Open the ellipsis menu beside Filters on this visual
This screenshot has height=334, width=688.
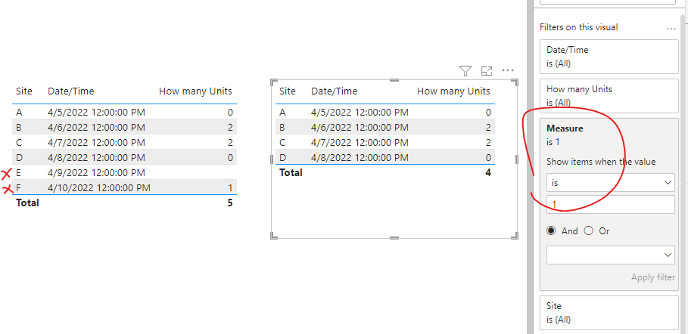click(671, 28)
